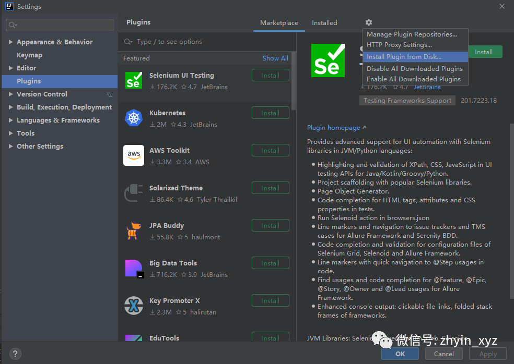The width and height of the screenshot is (514, 364).
Task: Select the Key Promoter X title
Action: click(174, 301)
